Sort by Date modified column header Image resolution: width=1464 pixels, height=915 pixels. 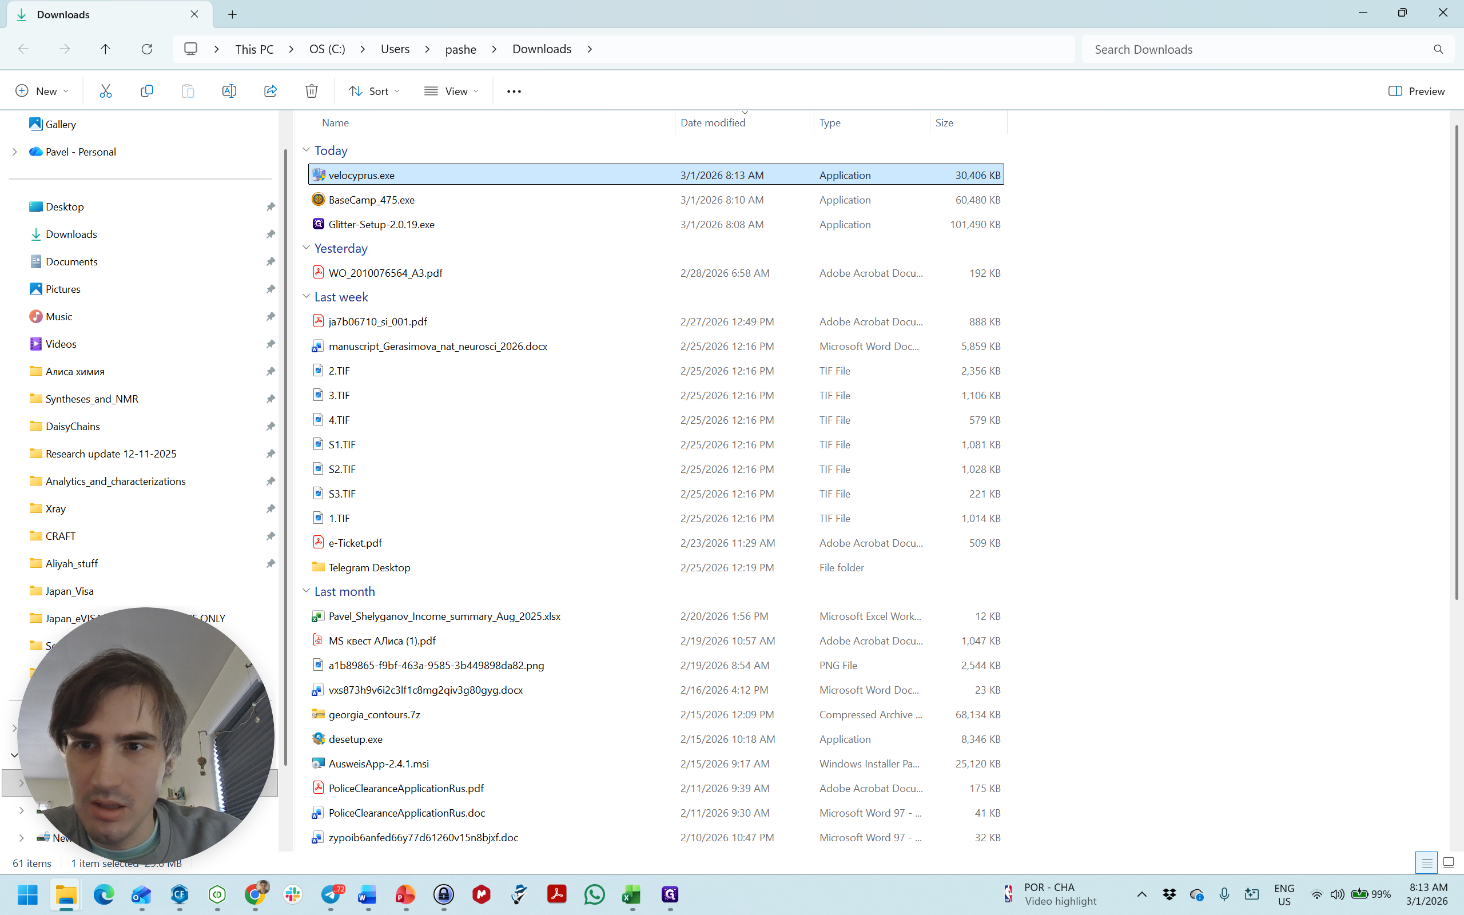tap(713, 123)
